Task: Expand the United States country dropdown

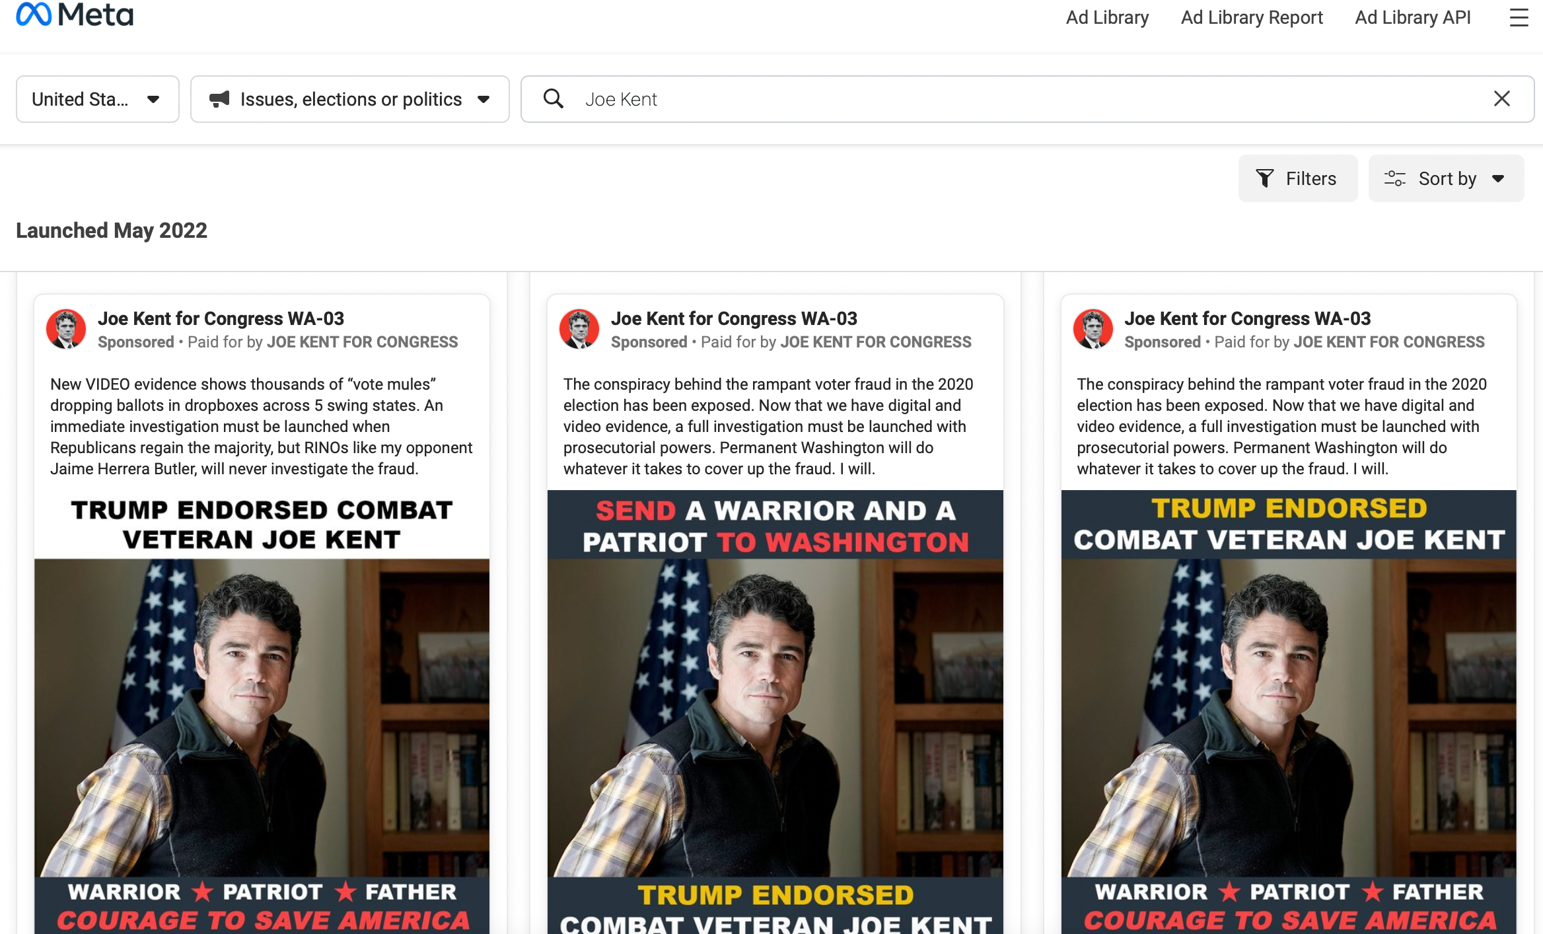Action: [x=96, y=98]
